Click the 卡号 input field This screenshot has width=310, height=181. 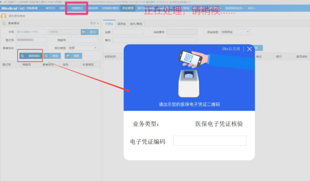click(31, 32)
